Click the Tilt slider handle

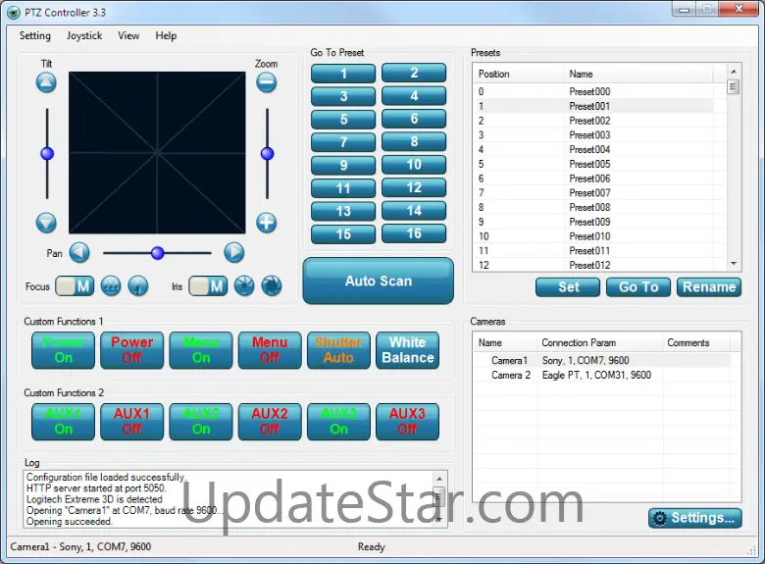coord(47,154)
